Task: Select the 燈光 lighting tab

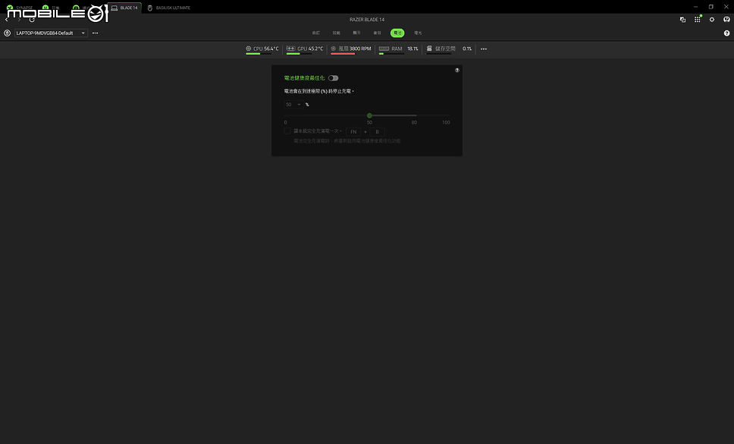Action: point(418,33)
